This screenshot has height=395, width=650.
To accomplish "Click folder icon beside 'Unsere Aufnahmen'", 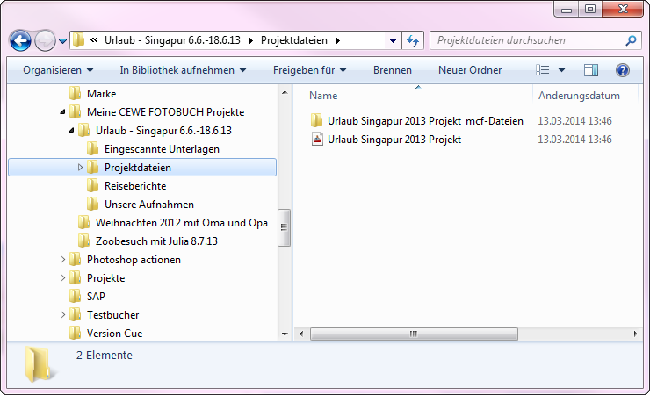I will 92,204.
